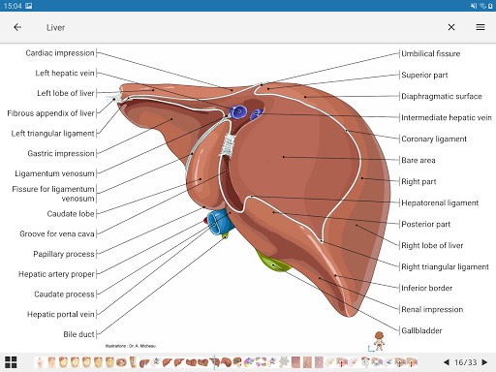This screenshot has height=372, width=496.
Task: Click the Coronary ligament label
Action: (434, 139)
